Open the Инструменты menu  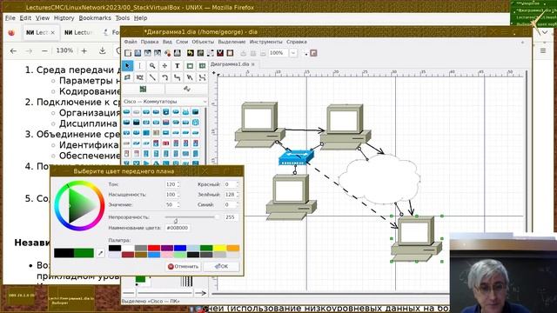click(x=265, y=42)
